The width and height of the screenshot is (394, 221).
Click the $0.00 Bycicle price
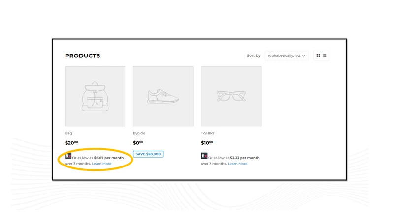[138, 143]
